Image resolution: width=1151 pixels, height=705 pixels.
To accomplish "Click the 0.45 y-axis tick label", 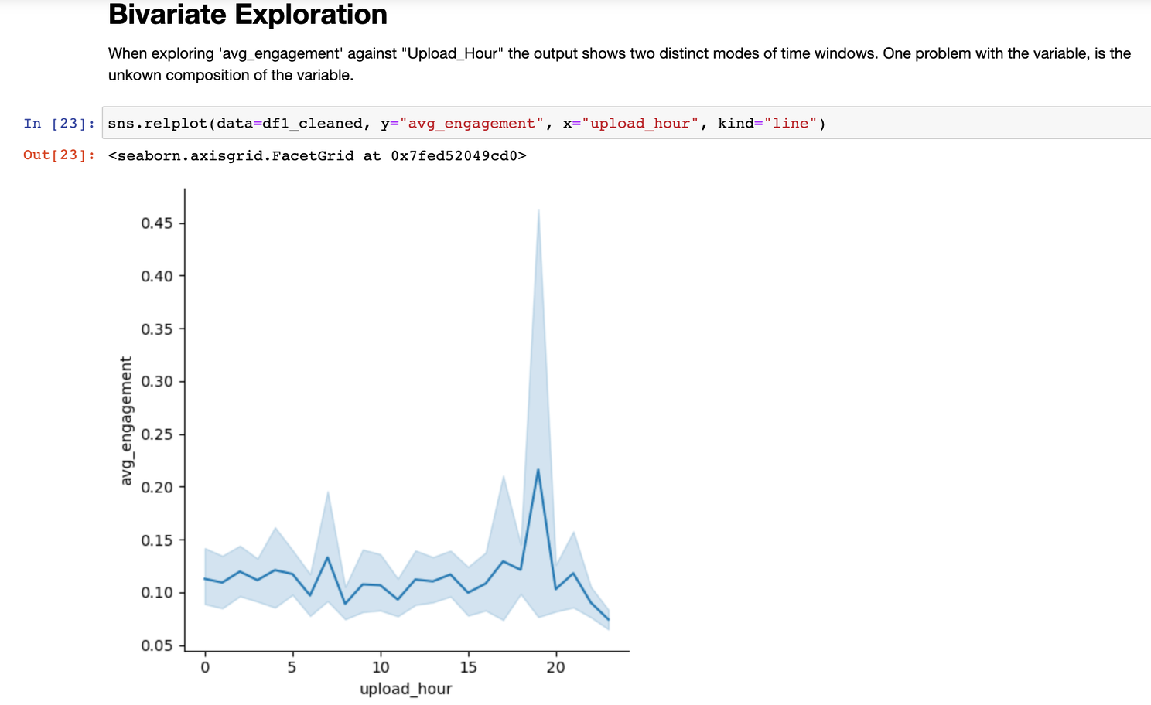I will [157, 223].
